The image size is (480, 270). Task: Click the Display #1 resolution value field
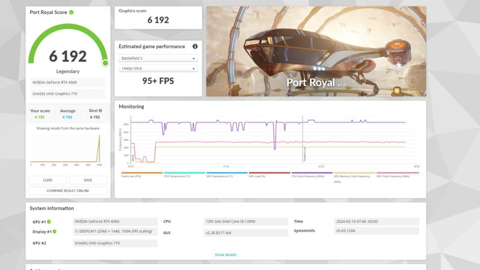(x=115, y=231)
